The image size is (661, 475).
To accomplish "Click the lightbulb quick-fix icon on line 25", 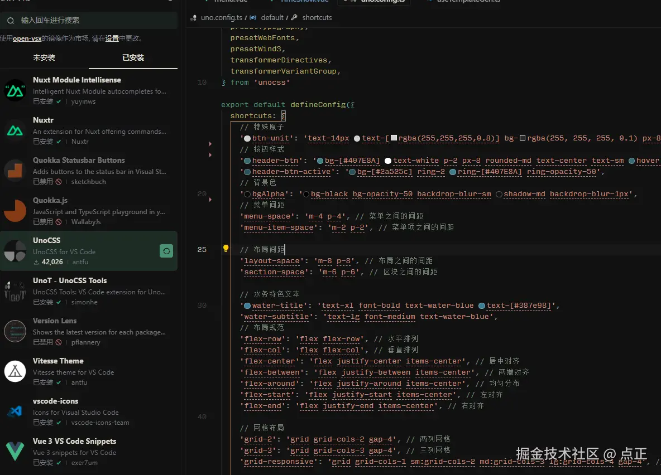I will [226, 249].
